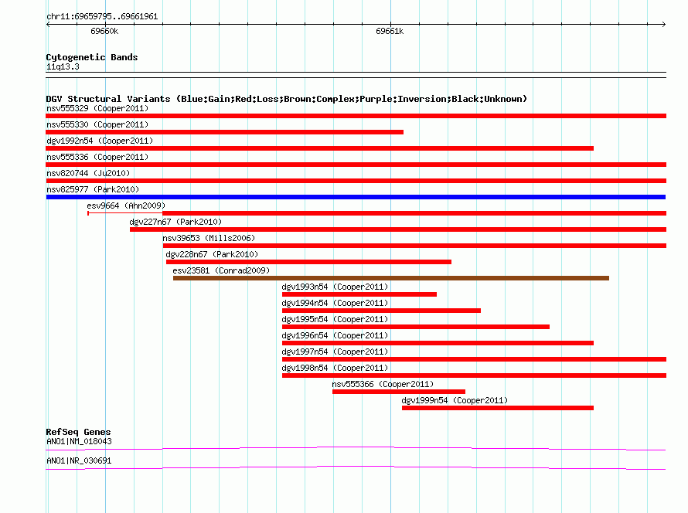Click the 69660k ruler tick label
Image resolution: width=688 pixels, height=513 pixels.
coord(104,31)
